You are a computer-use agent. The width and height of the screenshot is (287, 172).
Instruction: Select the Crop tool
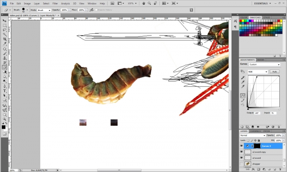pyautogui.click(x=4, y=39)
